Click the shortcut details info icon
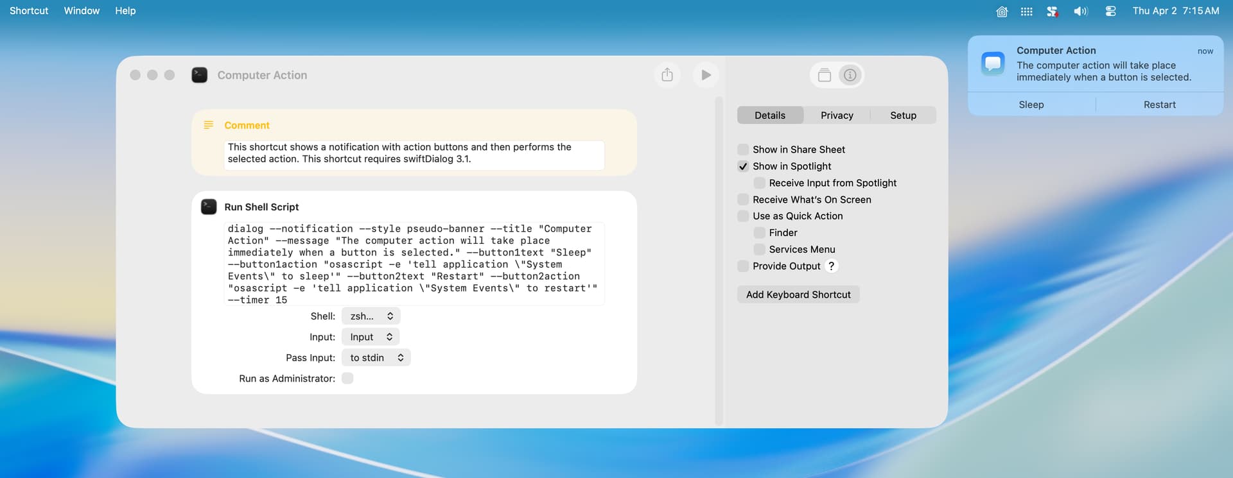The image size is (1233, 478). (850, 76)
